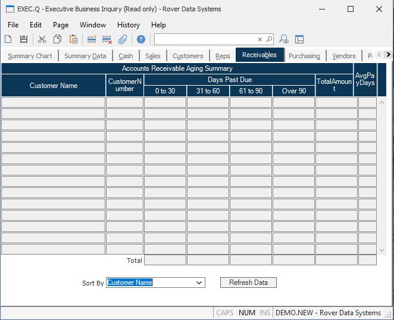Expand the Sort By dropdown

[199, 283]
